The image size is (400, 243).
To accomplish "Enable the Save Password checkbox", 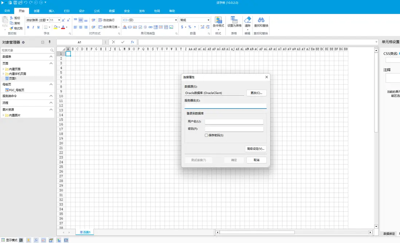I will 207,135.
